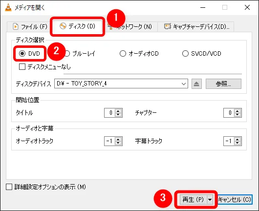
Task: Switch to the ディスク (D) tab
Action: pyautogui.click(x=78, y=26)
